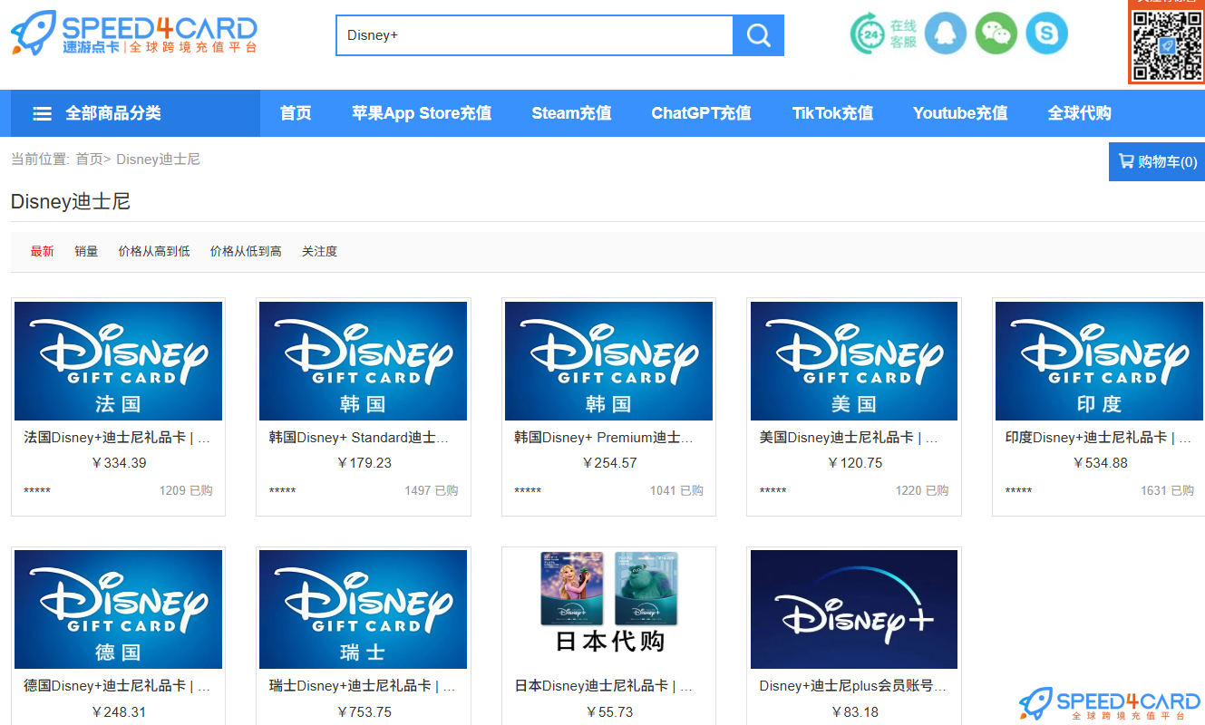The image size is (1205, 725).
Task: Click the ￥534.88 price text
Action: click(x=1100, y=463)
